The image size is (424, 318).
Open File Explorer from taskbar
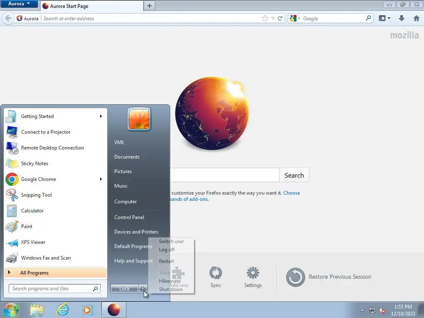[37, 310]
